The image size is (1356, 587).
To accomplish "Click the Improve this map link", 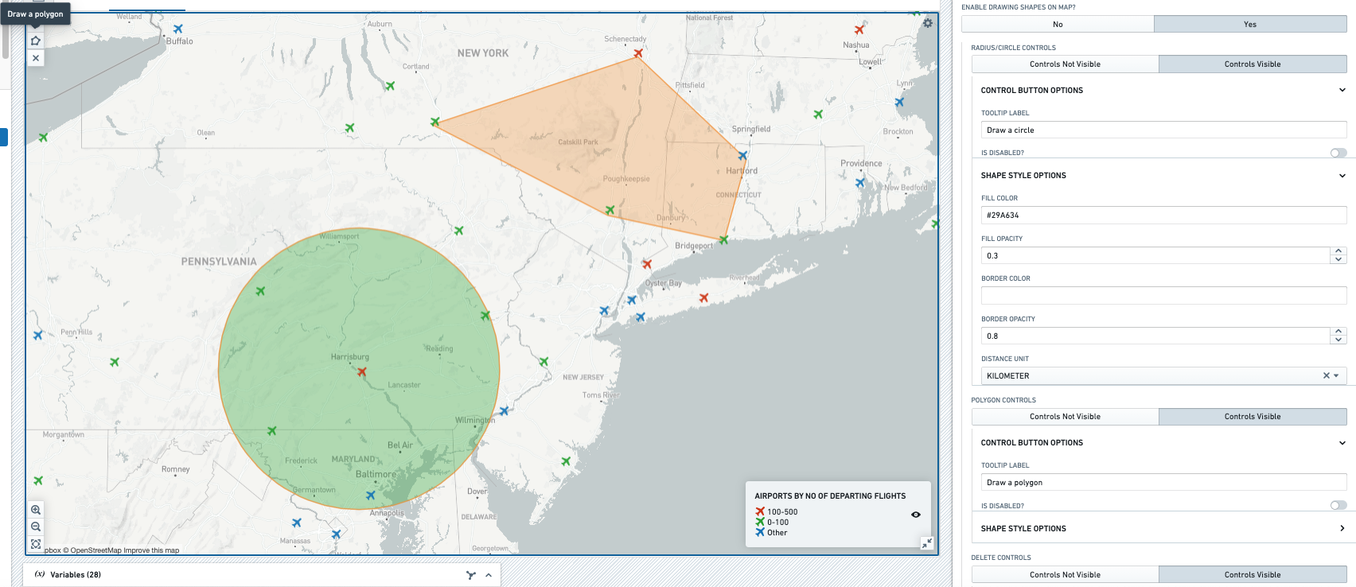I will 151,550.
